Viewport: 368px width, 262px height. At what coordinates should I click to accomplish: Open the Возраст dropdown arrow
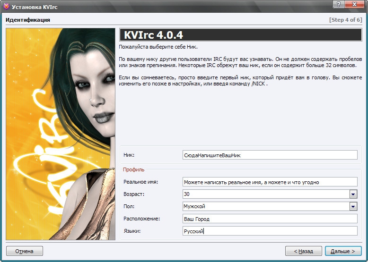(x=353, y=194)
